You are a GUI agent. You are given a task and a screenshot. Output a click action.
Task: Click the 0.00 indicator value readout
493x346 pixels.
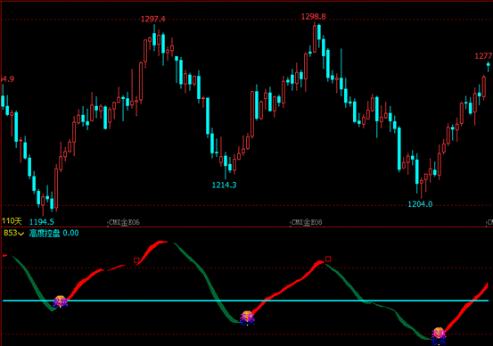pyautogui.click(x=70, y=233)
